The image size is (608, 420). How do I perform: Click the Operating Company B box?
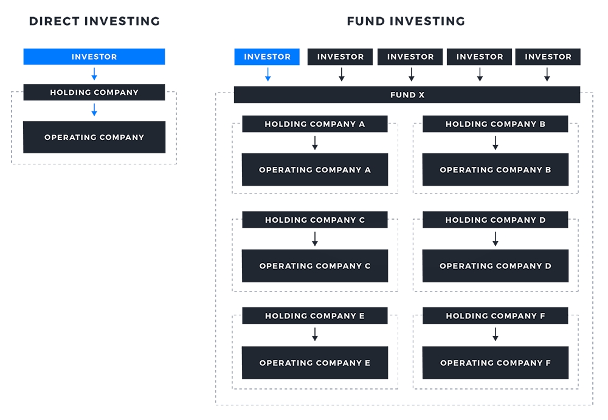point(496,170)
